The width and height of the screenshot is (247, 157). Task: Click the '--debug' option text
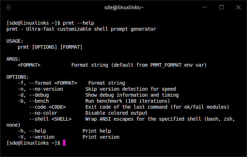point(39,95)
